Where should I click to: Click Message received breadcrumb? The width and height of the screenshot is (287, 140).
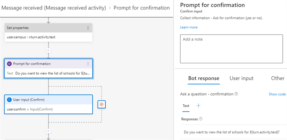pyautogui.click(x=54, y=8)
